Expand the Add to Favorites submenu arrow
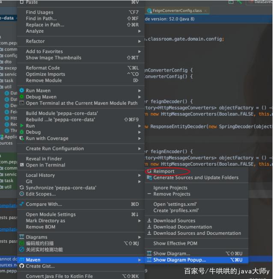The width and height of the screenshot is (274, 279). click(x=140, y=51)
